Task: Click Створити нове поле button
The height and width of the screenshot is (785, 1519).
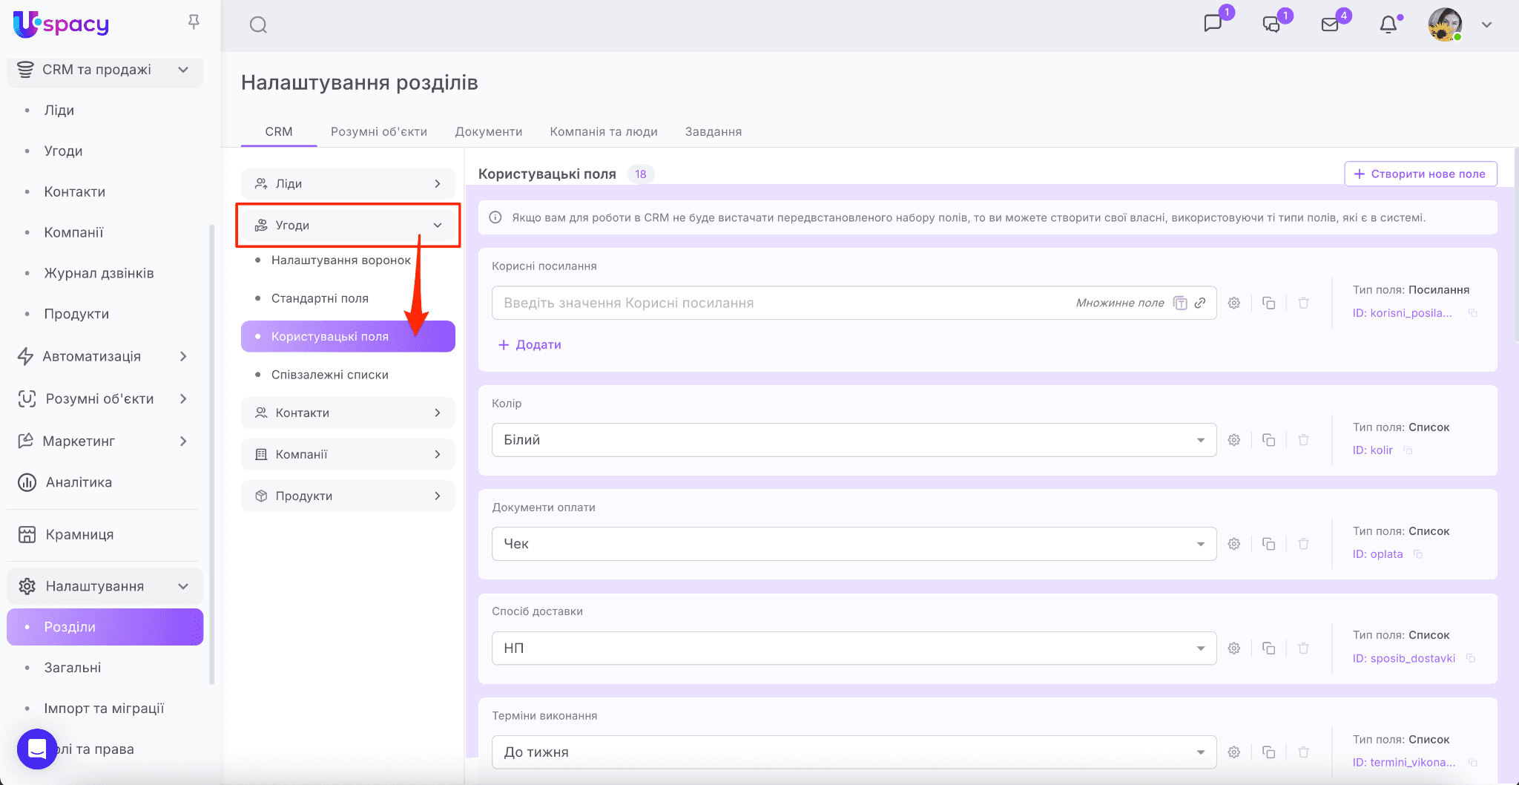Action: pos(1420,174)
